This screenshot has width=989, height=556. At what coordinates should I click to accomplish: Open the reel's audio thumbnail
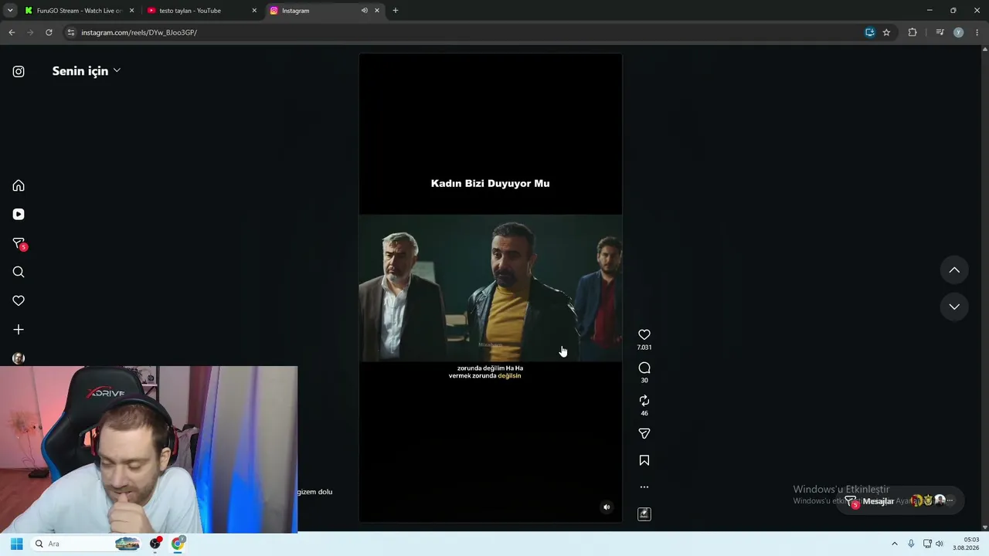pyautogui.click(x=644, y=514)
